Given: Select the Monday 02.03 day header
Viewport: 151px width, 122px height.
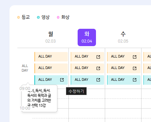Looking at the screenshot, I should pyautogui.click(x=50, y=37).
